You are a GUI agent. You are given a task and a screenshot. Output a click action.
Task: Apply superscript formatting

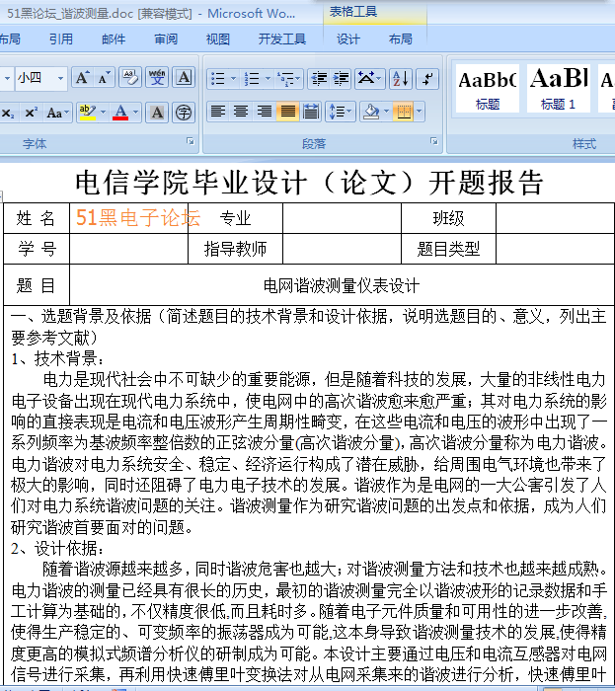tap(30, 113)
